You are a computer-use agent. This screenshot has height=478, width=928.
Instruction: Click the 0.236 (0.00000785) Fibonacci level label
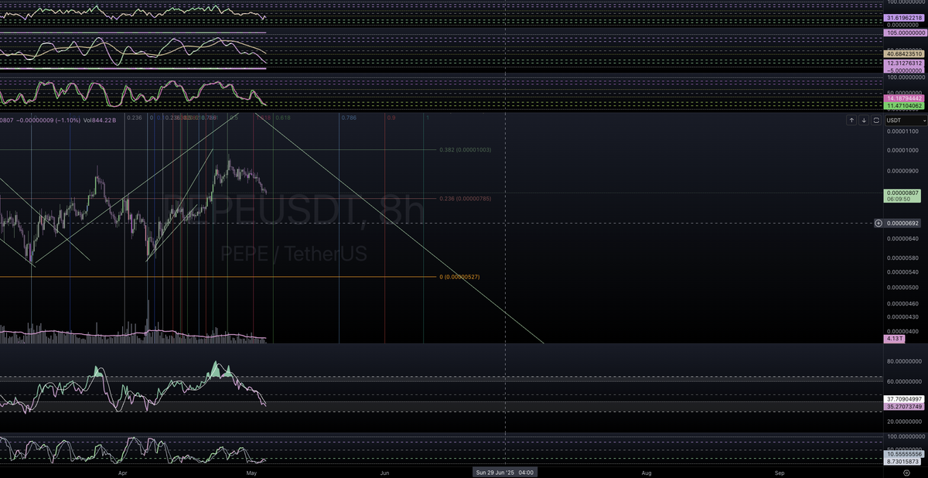click(465, 199)
